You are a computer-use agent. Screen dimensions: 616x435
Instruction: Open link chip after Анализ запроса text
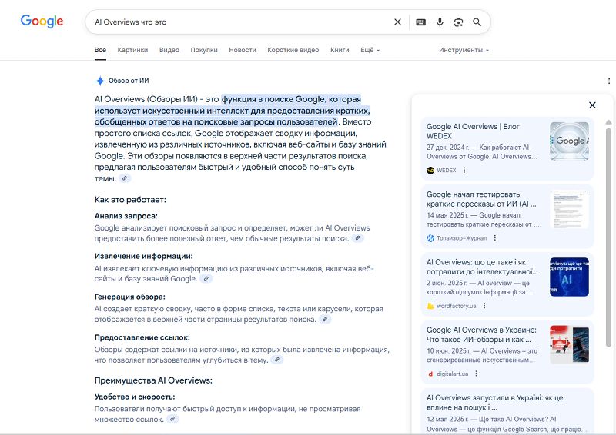point(357,238)
